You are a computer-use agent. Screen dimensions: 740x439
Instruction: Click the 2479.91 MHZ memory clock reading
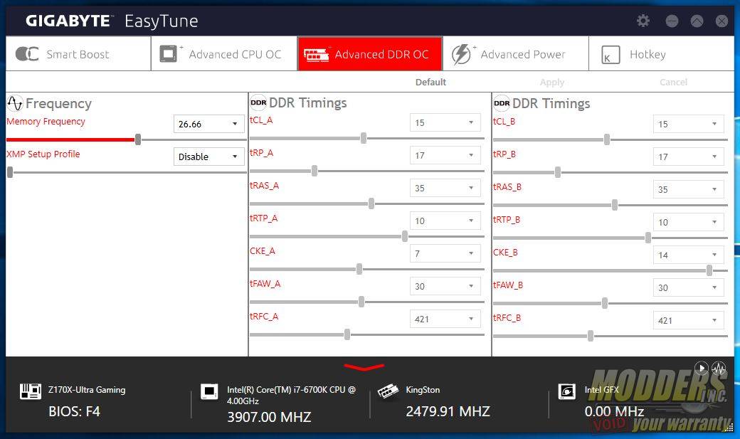tap(448, 411)
